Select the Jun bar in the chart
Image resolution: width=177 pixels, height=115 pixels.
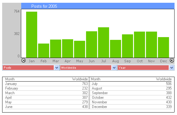92,44
